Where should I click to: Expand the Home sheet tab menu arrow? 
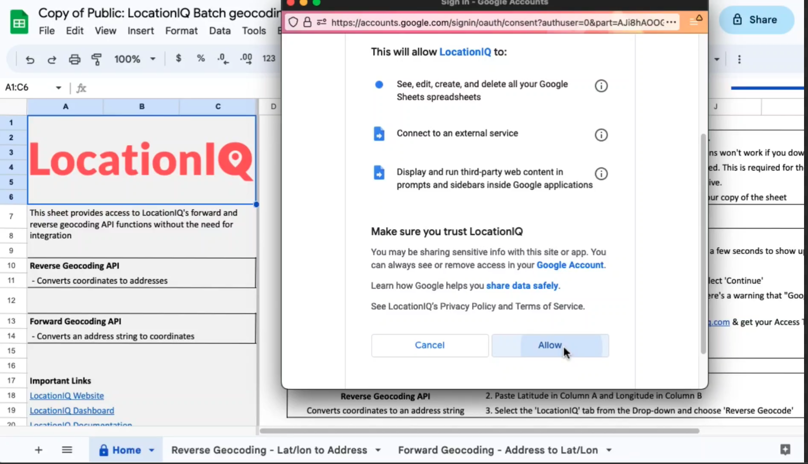tap(151, 450)
